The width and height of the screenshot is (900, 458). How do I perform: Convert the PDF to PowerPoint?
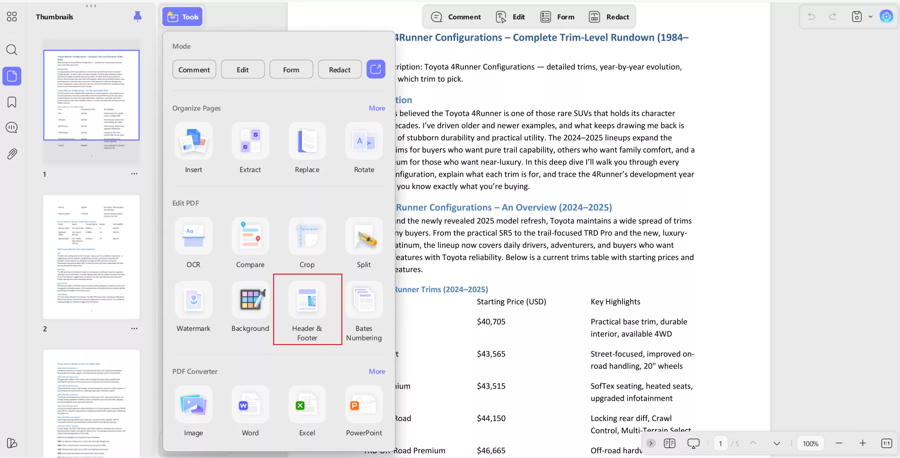click(364, 411)
